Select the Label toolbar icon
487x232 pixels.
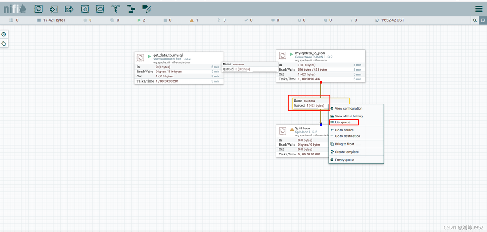click(x=147, y=9)
